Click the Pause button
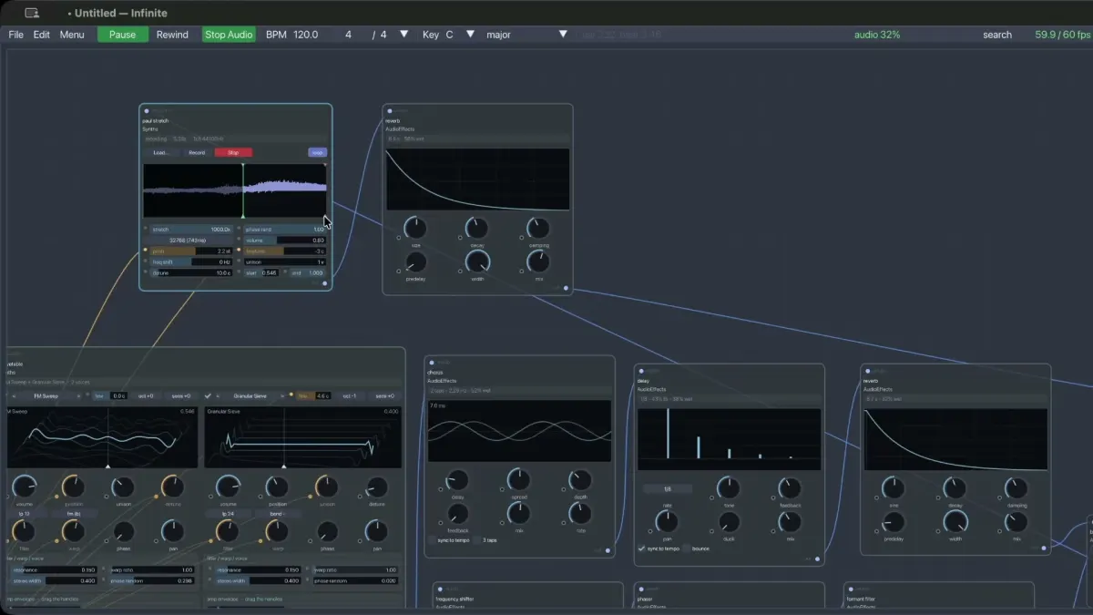Screen dimensions: 1093x615 point(122,35)
